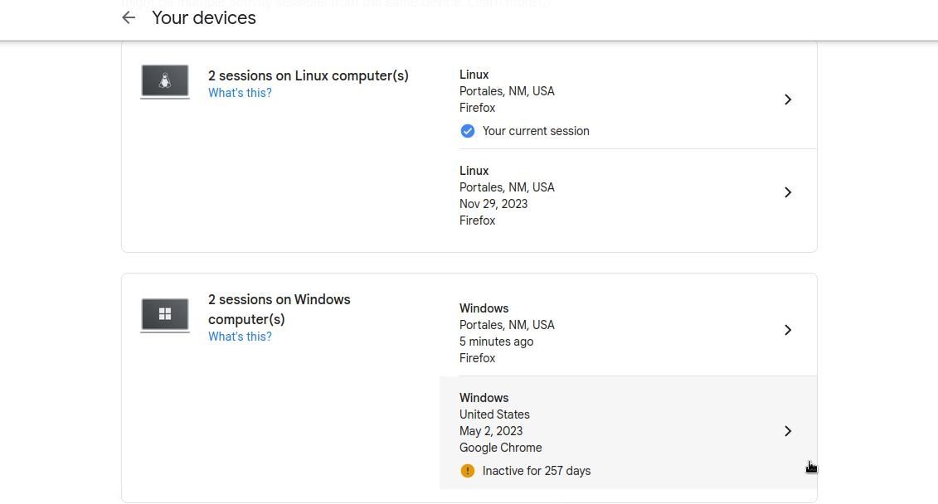
Task: Click the back arrow icon
Action: click(128, 17)
